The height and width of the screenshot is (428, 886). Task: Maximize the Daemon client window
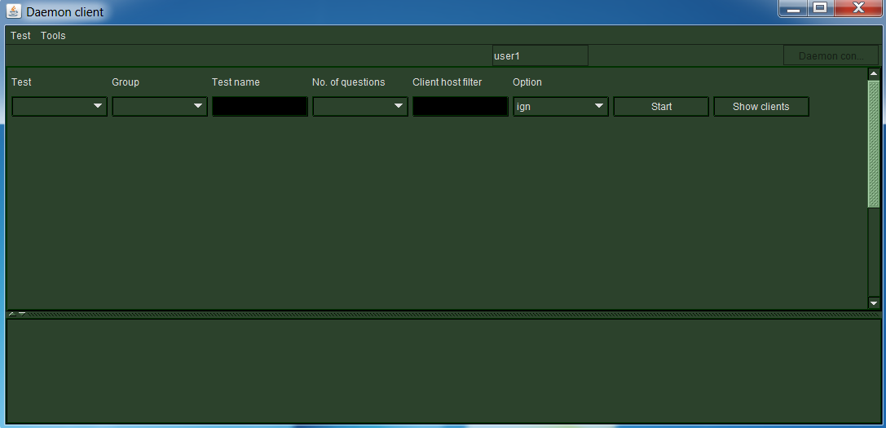820,8
